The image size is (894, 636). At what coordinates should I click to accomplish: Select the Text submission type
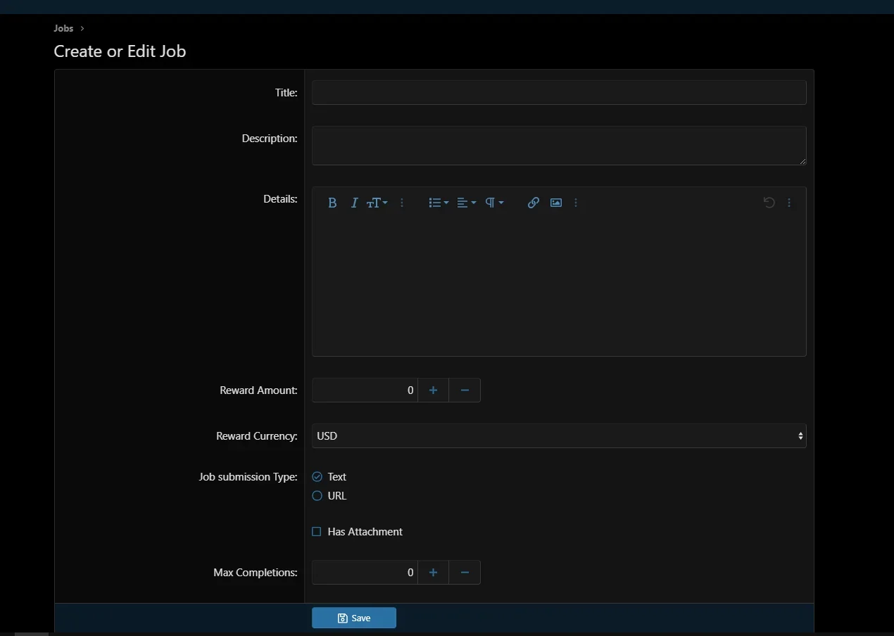coord(317,477)
